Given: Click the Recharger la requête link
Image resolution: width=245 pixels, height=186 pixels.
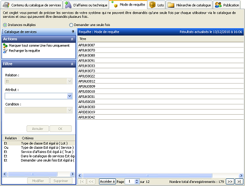Looking at the screenshot, I should (24, 50).
